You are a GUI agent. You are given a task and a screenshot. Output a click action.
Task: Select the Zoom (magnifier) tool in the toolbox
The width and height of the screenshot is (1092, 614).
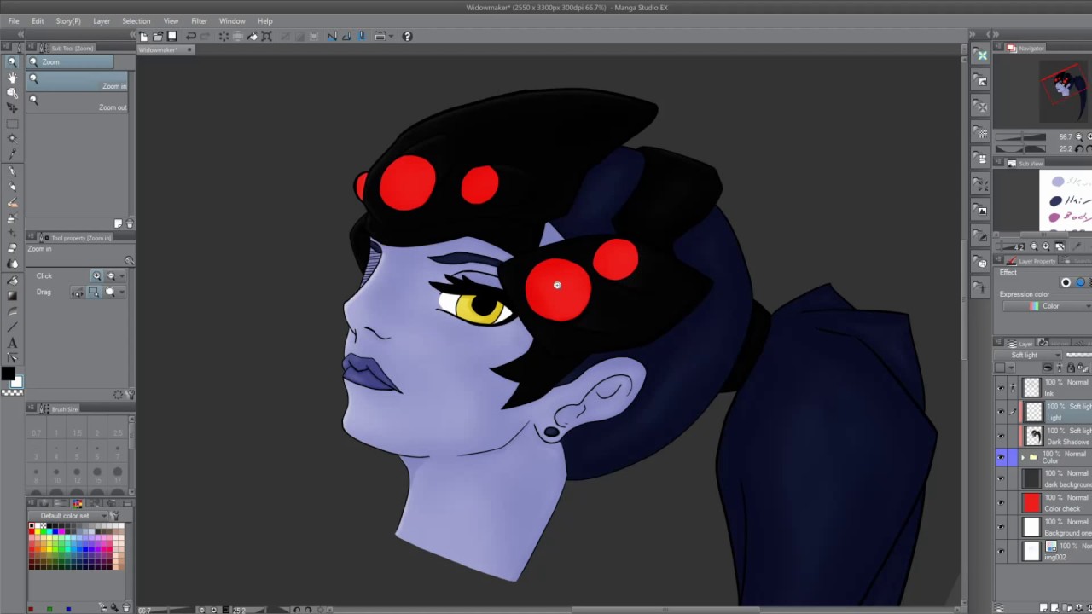click(12, 62)
